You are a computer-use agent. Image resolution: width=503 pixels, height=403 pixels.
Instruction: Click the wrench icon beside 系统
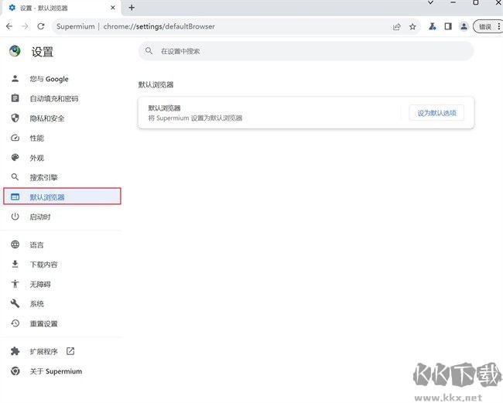15,303
